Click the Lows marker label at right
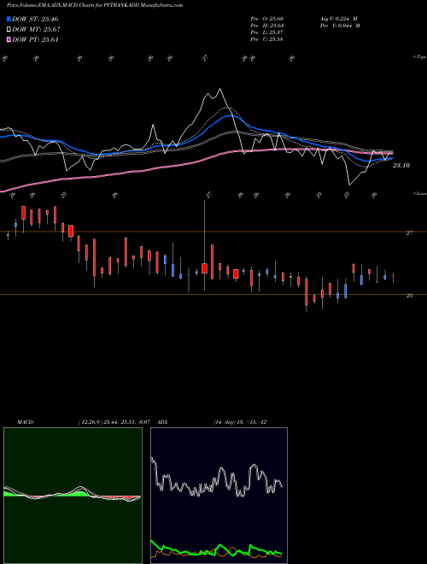Viewport: 427px width, 564px height. point(420,194)
